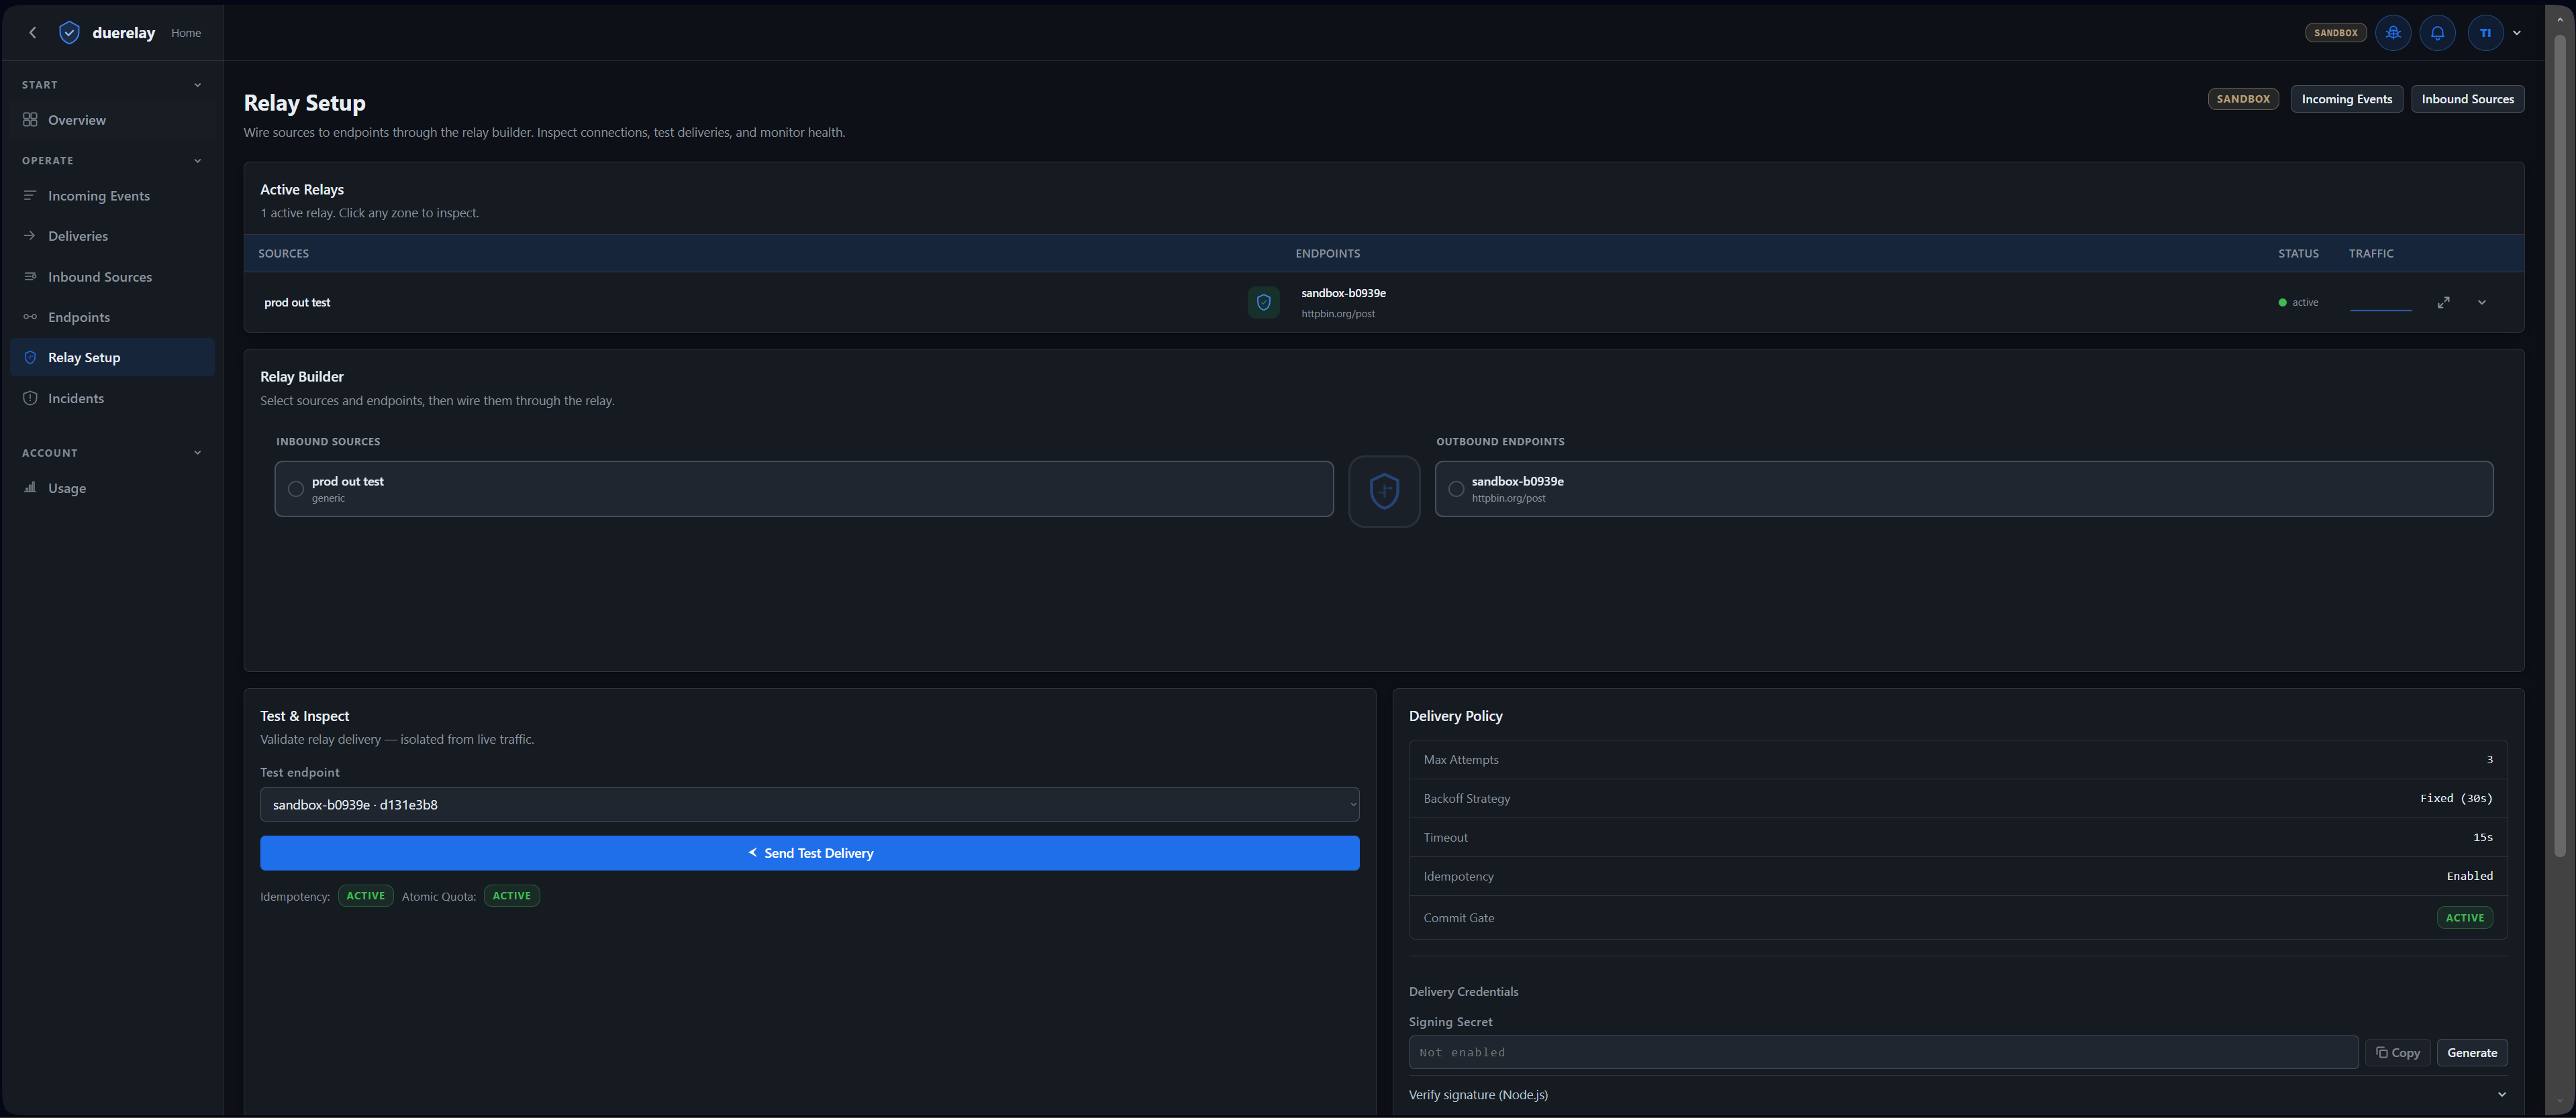Click the Deliveries arrow icon
This screenshot has width=2576, height=1118.
tap(30, 236)
